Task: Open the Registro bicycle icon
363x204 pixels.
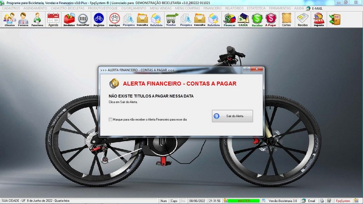Action: pyautogui.click(x=99, y=19)
